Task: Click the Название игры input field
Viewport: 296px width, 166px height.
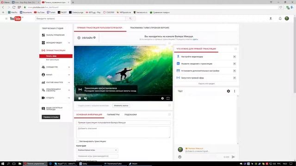Action: click(x=97, y=156)
